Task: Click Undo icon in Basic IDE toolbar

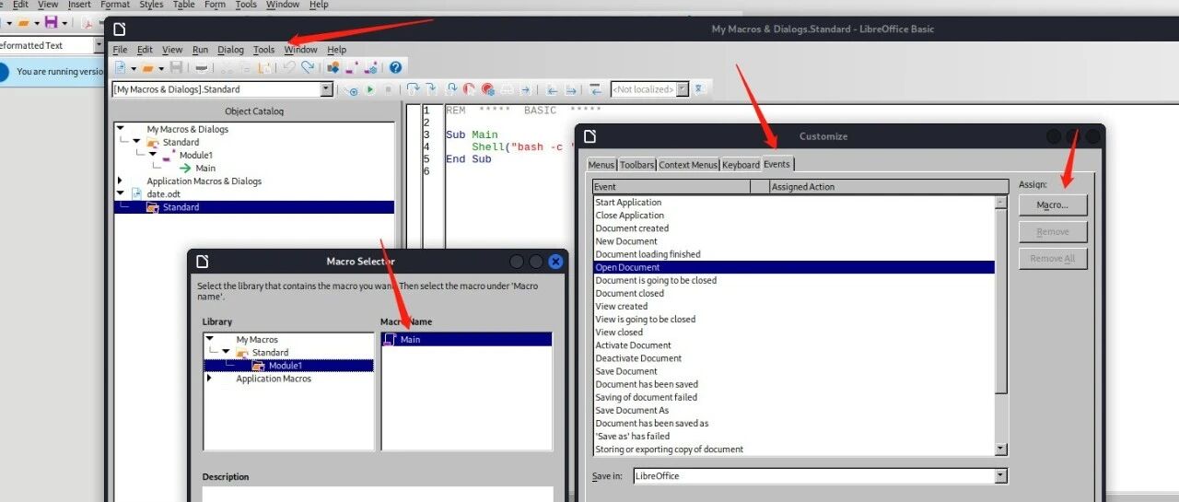Action: 288,67
